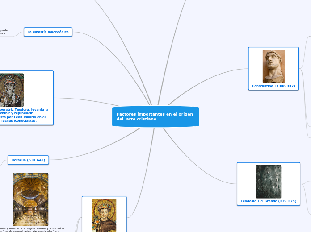The image size is (311, 232).
Task: Select the 'Teodosio I el Grande (379-375)' label
Action: [x=269, y=201]
